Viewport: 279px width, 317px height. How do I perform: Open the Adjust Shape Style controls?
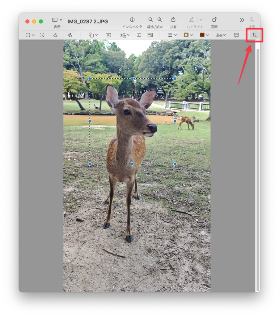coord(171,35)
